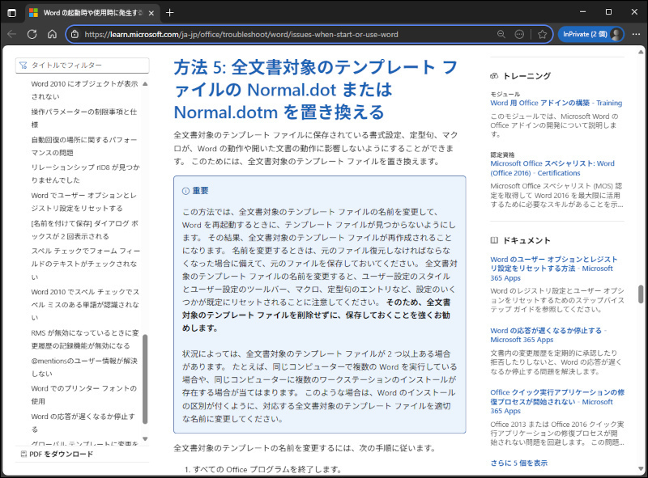Click the トレーニング section icon
This screenshot has height=478, width=648.
(x=494, y=76)
